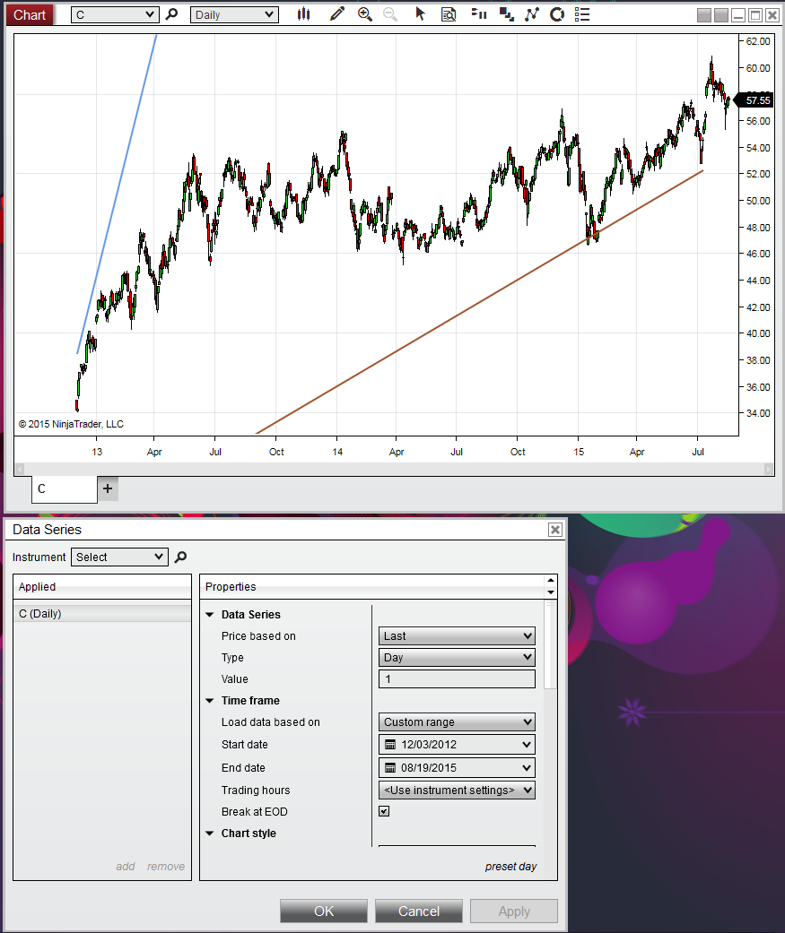Select C (Daily) in Applied list
The width and height of the screenshot is (785, 933).
tap(102, 613)
